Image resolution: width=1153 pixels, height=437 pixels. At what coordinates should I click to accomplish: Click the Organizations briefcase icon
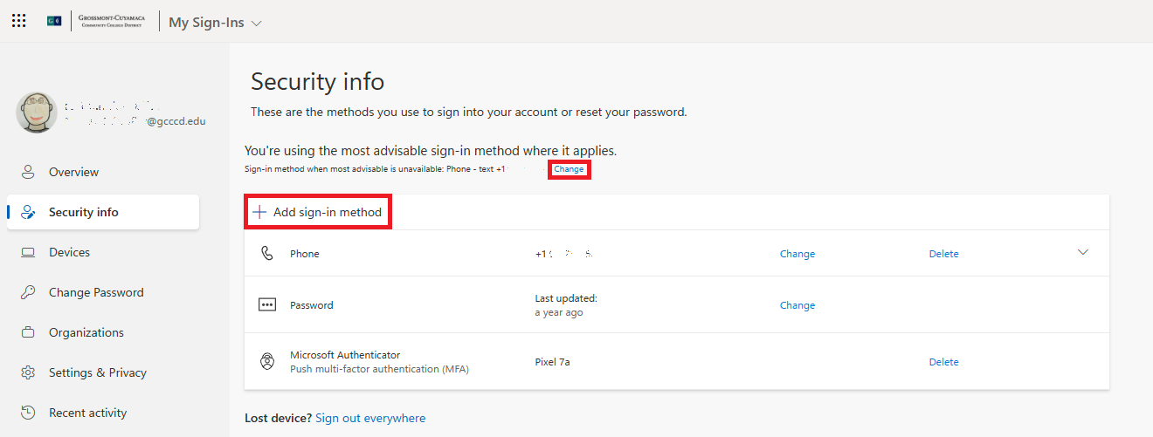28,332
